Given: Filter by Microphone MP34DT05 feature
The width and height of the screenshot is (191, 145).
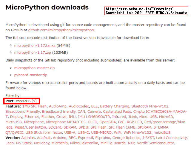Looking at the screenshot, I should pyautogui.click(x=66, y=122).
